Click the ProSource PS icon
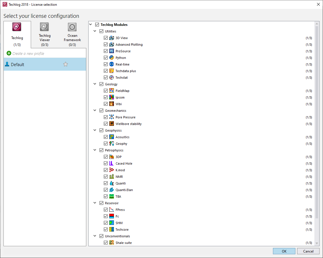 111,51
